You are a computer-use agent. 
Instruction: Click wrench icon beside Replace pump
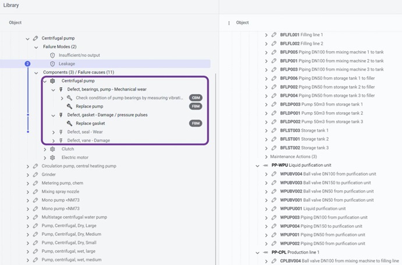click(69, 106)
